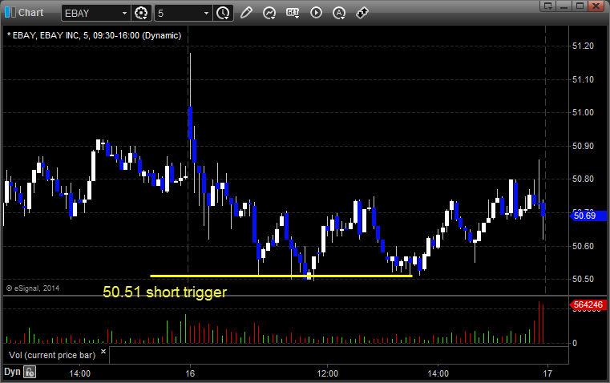Image resolution: width=610 pixels, height=383 pixels.
Task: Click the red 564246 volume marker
Action: [588, 304]
